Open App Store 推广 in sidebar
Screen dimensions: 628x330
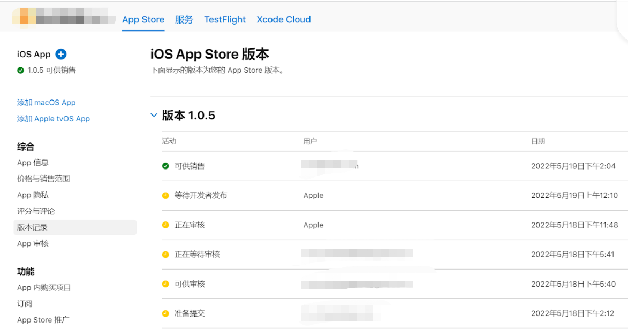[43, 320]
